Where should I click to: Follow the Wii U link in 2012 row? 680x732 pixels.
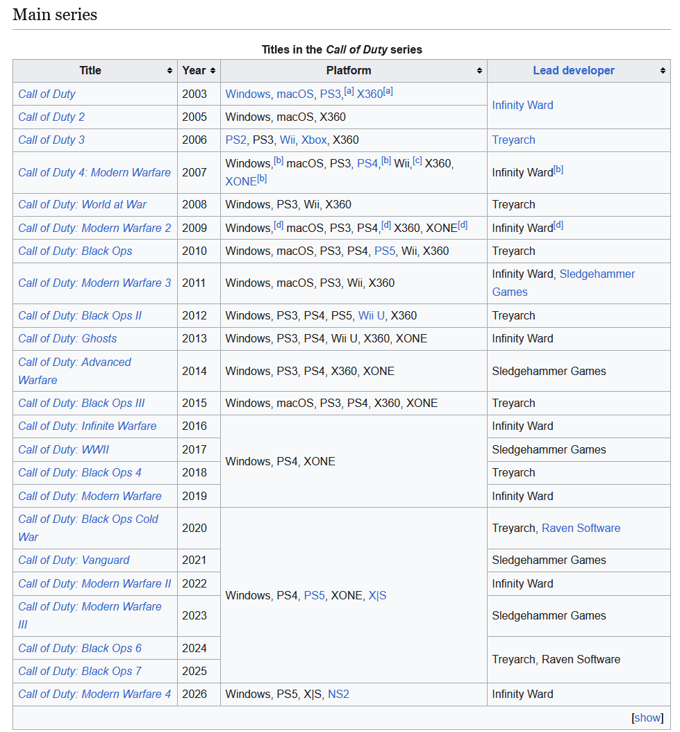[x=372, y=315]
